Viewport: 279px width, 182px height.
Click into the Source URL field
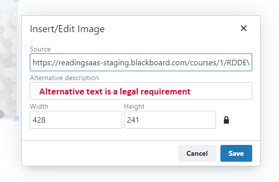(x=141, y=62)
